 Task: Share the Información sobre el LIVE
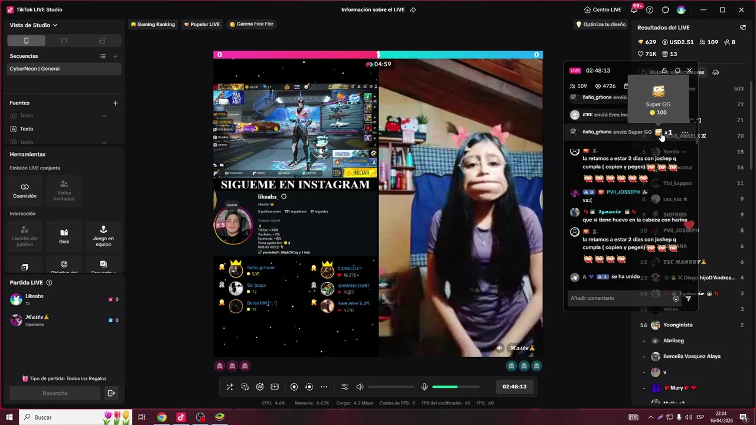[413, 10]
